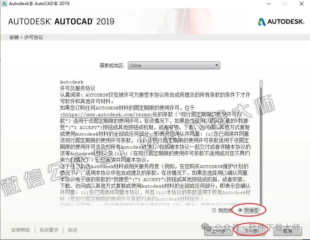310x240 pixels.
Task: Click the AutoCAD icon in the title bar
Action: 5,4
